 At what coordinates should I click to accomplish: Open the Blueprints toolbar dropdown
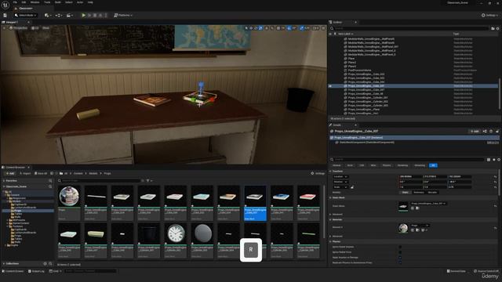[x=59, y=15]
